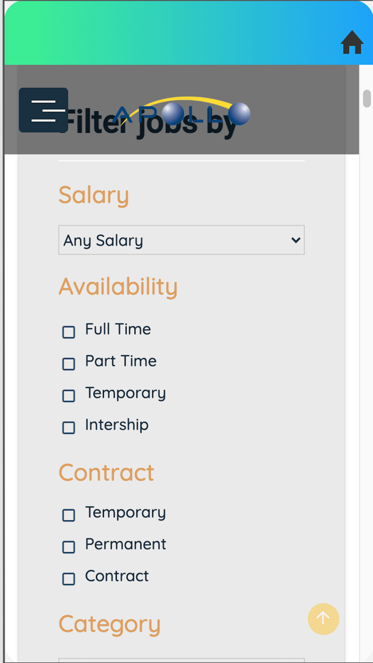Tick the Contract checkbox

click(68, 579)
